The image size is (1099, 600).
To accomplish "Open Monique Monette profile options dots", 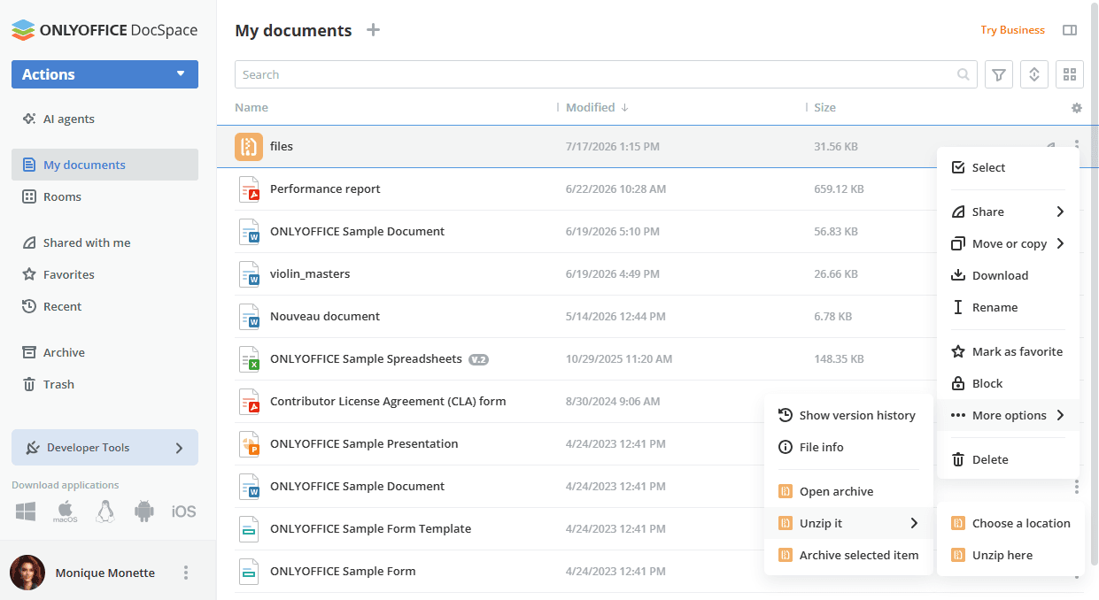I will tap(186, 573).
